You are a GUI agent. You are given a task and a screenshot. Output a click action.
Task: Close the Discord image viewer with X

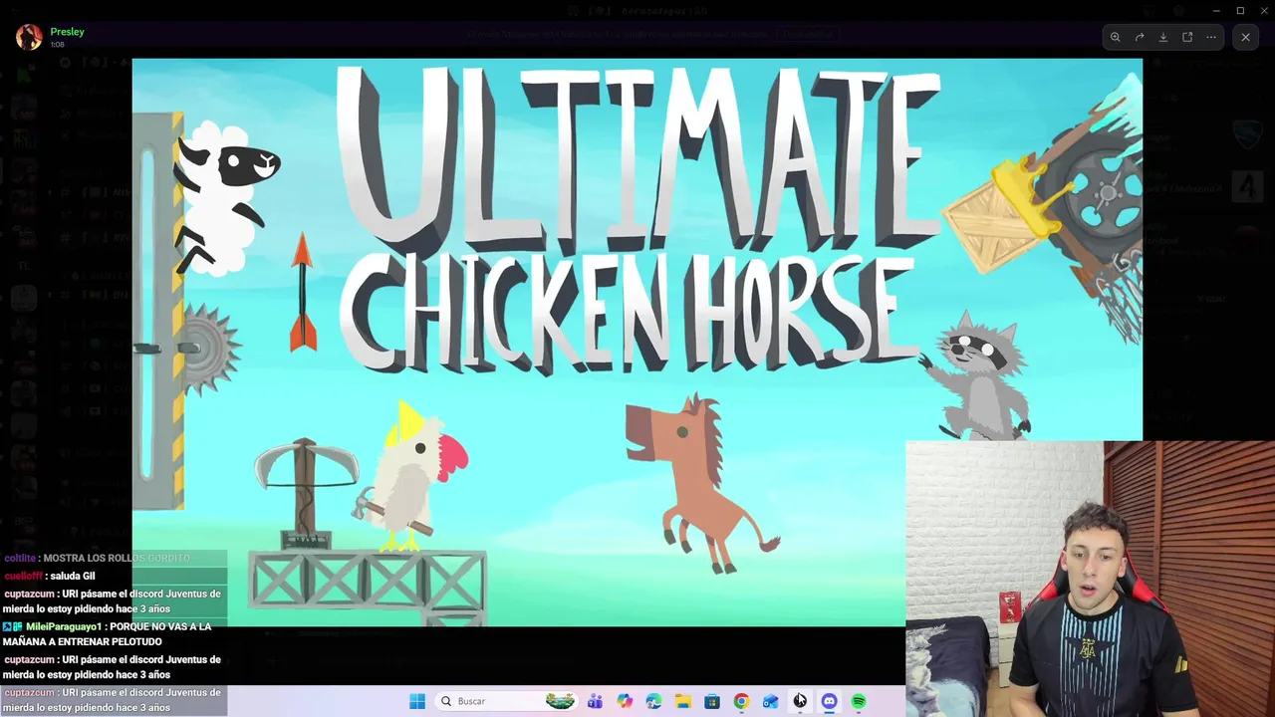click(1245, 37)
